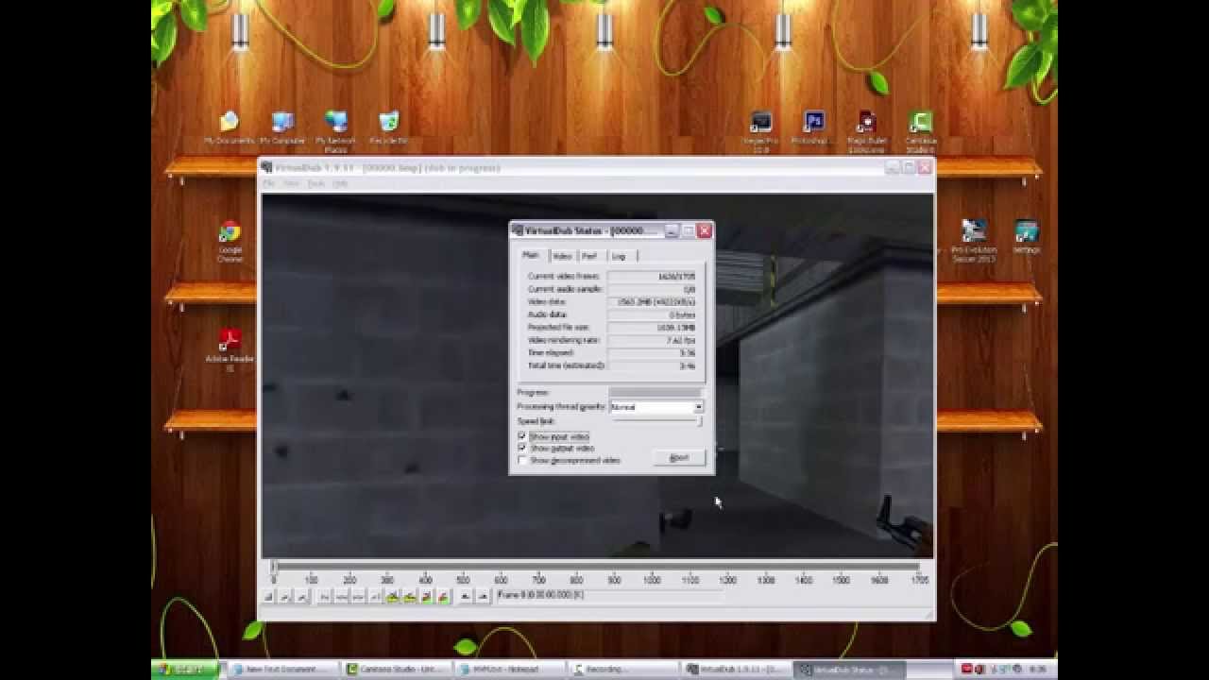Select the My Network Places desktop icon
This screenshot has width=1209, height=680.
click(x=336, y=131)
